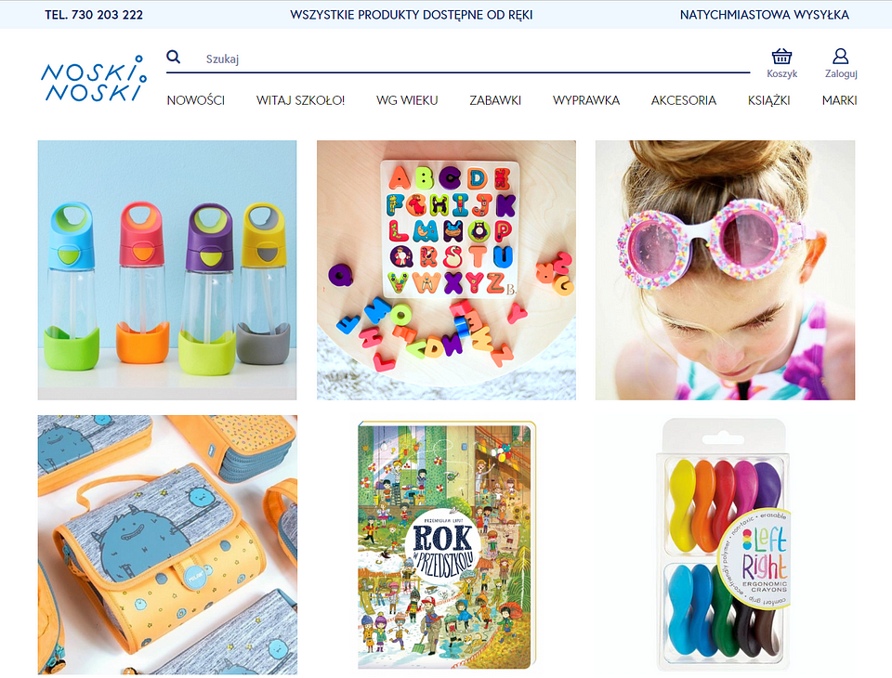Open the monster lunch bag product image
The width and height of the screenshot is (892, 678).
[x=167, y=545]
